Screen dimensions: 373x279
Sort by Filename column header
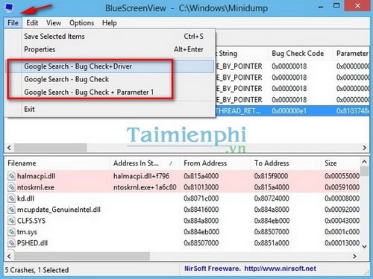point(57,163)
